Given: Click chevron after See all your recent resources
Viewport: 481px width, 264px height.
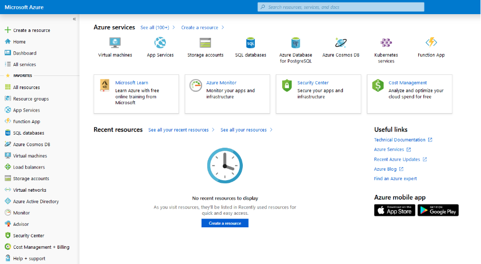Looking at the screenshot, I should point(213,130).
